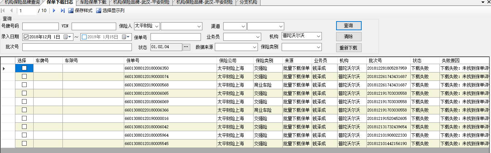The height and width of the screenshot is (153, 491).
Task: Click the 车架号 column header
Action: click(93, 60)
